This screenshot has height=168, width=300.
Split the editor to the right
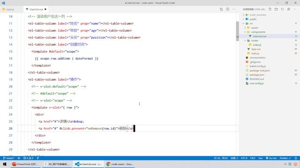click(227, 9)
